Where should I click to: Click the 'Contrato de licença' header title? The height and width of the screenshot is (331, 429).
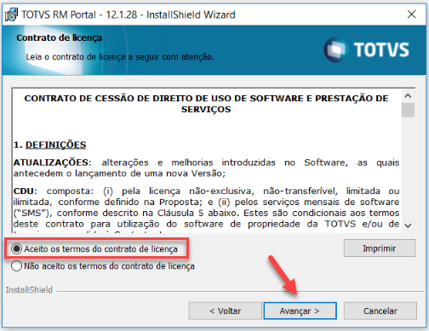pyautogui.click(x=59, y=37)
